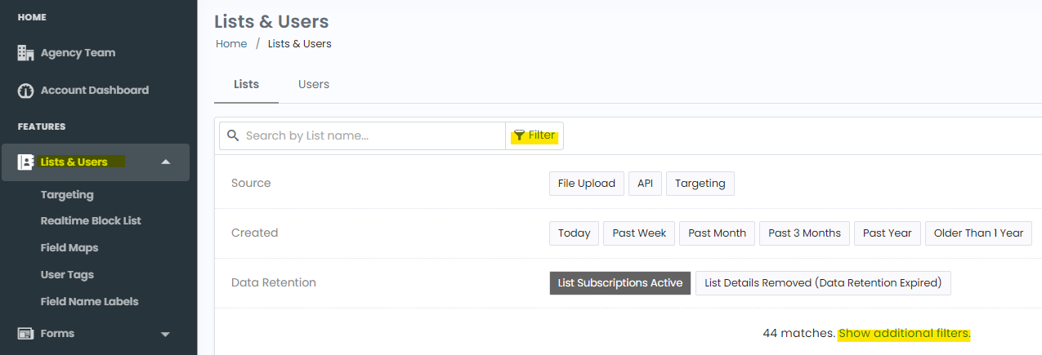This screenshot has width=1042, height=355.
Task: Open the Agency Team page
Action: [x=78, y=52]
